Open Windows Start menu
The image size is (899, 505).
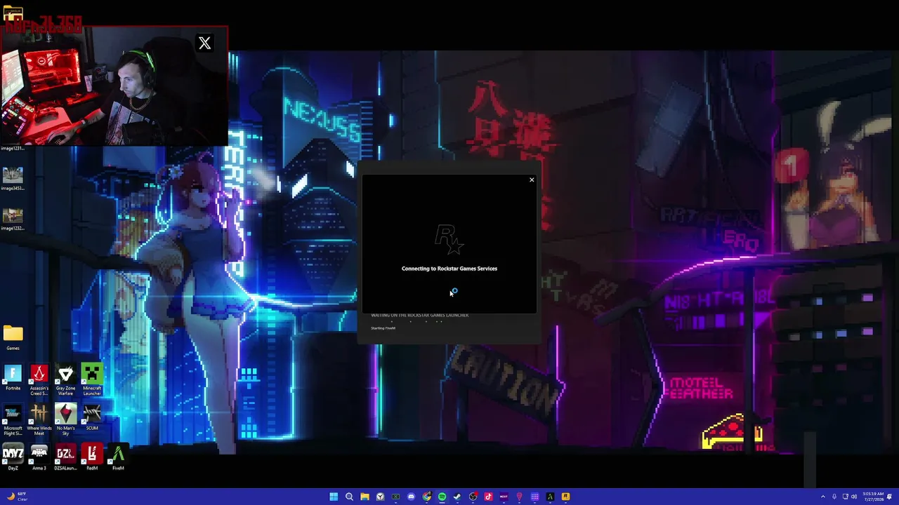point(334,497)
